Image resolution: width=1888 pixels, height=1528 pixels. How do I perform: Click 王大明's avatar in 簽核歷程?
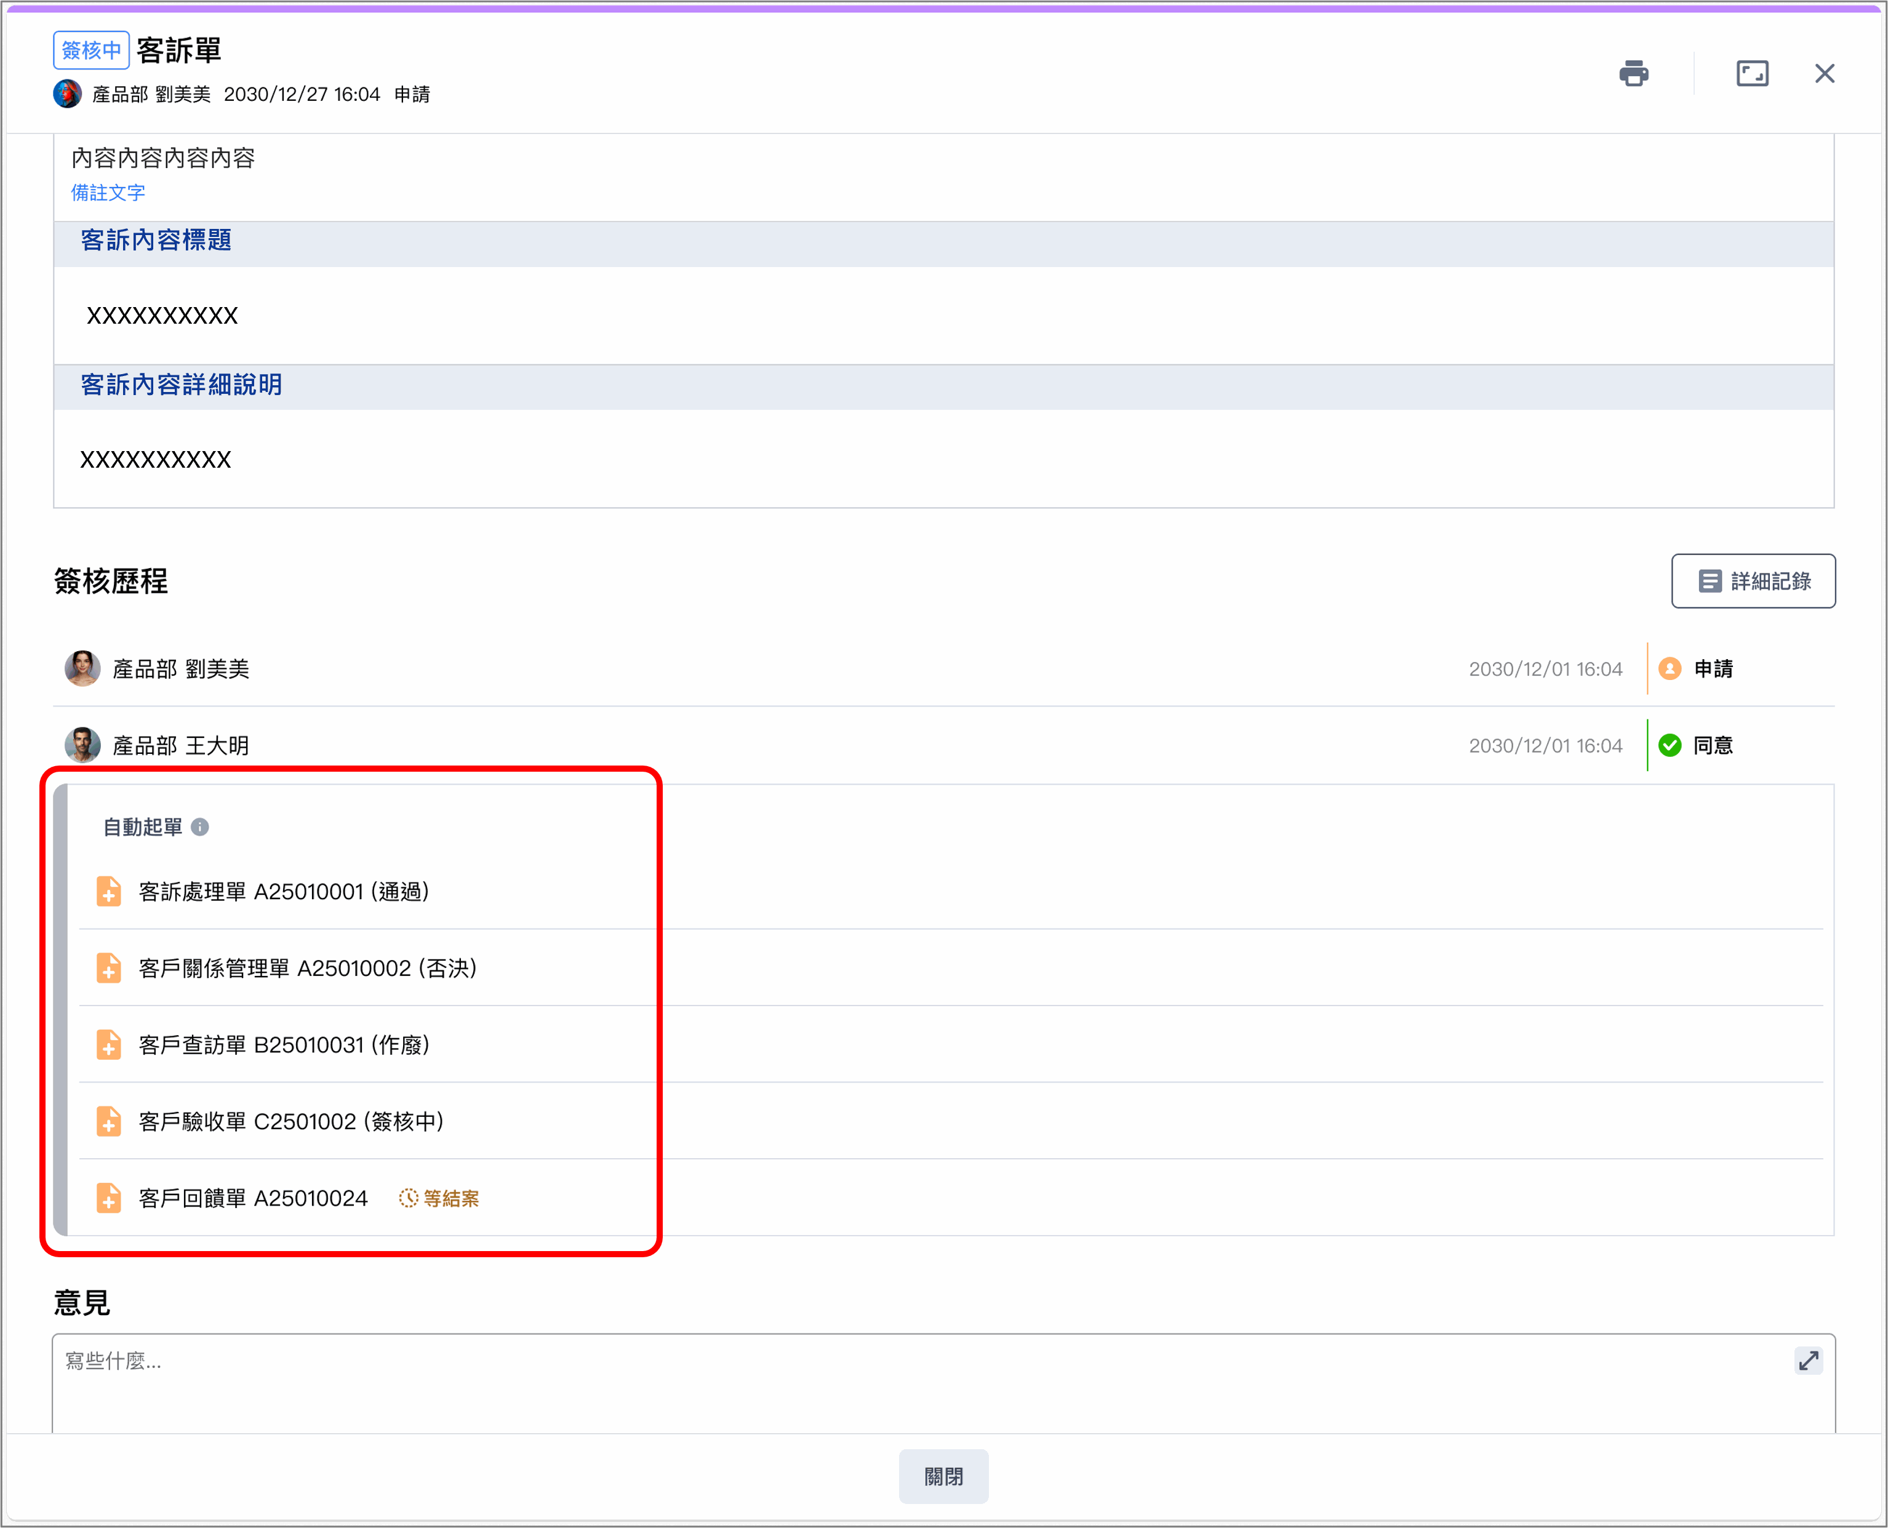click(82, 745)
